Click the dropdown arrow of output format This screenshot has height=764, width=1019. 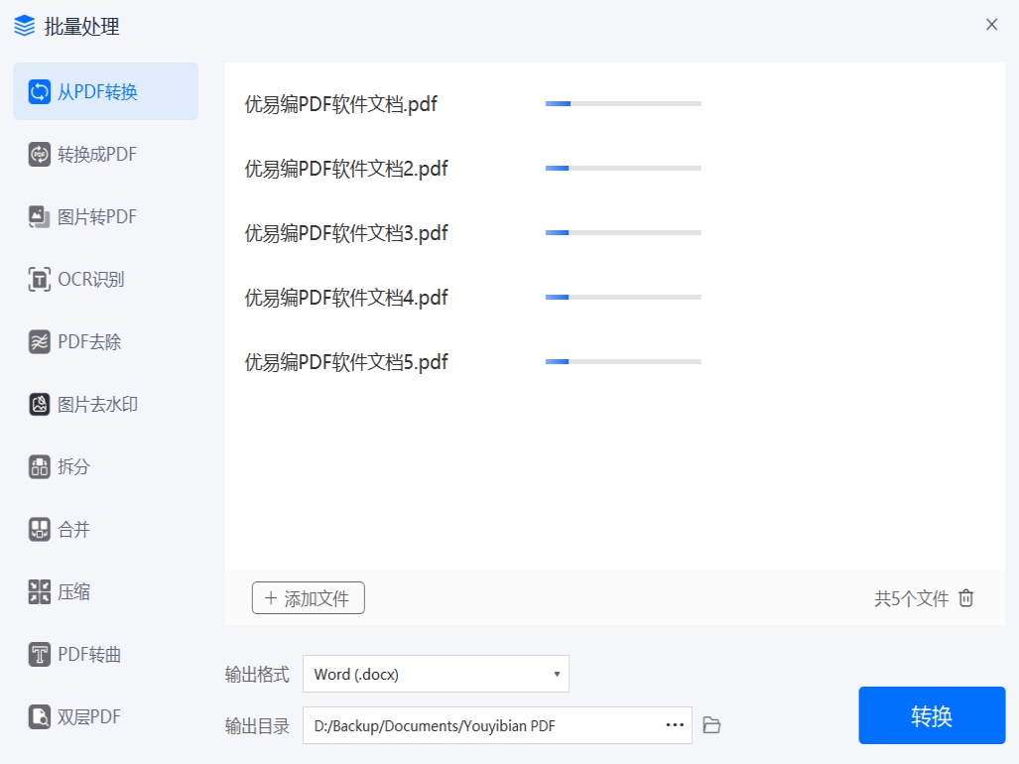click(557, 675)
